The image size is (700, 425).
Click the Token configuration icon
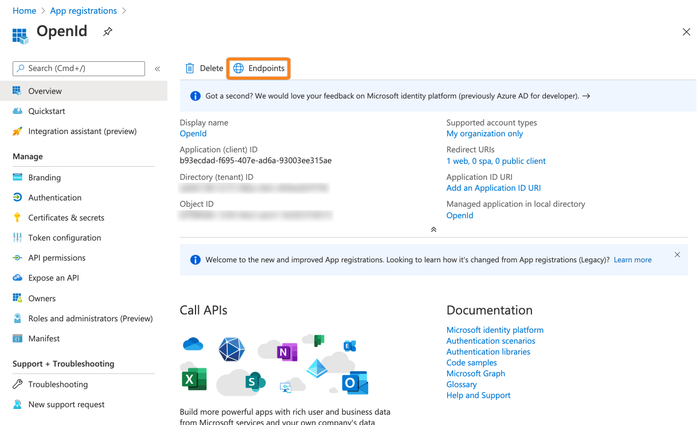[x=17, y=238]
